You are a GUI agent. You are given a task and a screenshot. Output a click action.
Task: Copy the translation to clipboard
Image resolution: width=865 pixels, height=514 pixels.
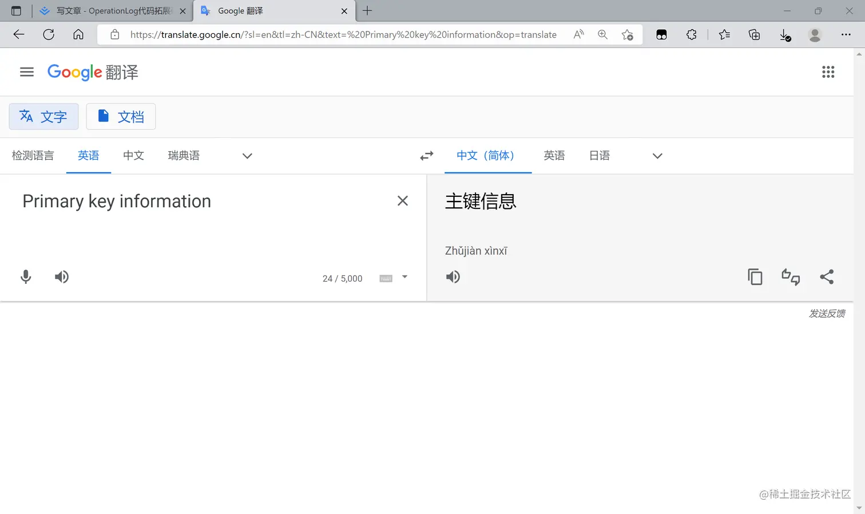coord(755,277)
